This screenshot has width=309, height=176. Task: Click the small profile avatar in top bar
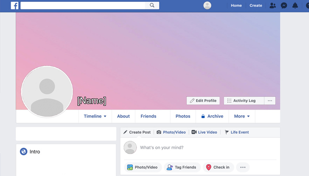pyautogui.click(x=207, y=5)
